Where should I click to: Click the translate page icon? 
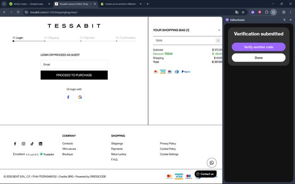[x=236, y=12]
